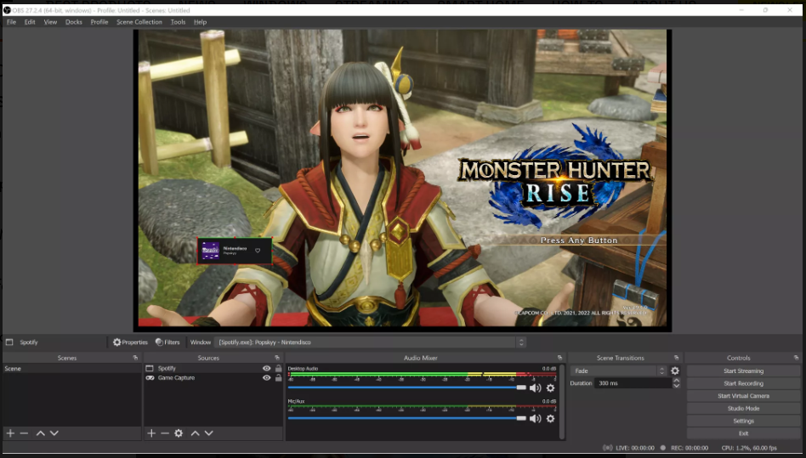Adjust the Mic/Aux volume slider
The height and width of the screenshot is (458, 806).
coord(407,418)
